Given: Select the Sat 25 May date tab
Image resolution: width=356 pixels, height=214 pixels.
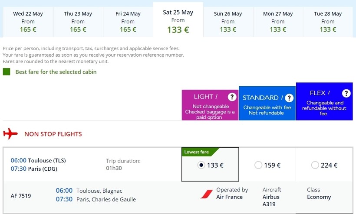Looking at the screenshot, I should [x=178, y=20].
